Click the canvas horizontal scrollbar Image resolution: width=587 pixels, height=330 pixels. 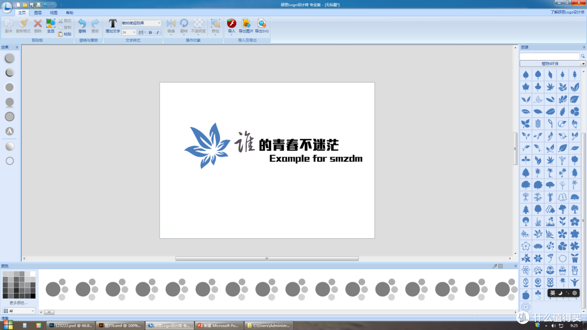point(267,258)
